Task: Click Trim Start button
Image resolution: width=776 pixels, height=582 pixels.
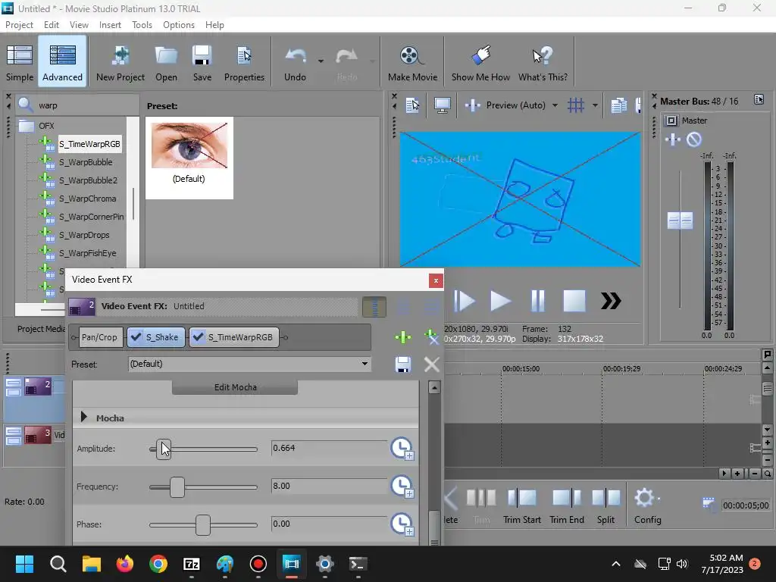Action: click(521, 505)
